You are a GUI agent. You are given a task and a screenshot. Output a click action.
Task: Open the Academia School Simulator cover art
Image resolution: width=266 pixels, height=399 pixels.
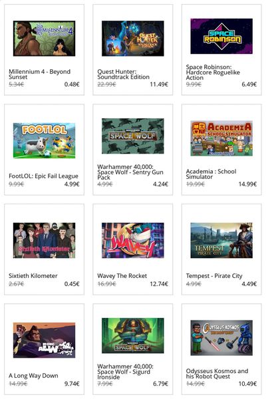click(x=221, y=138)
